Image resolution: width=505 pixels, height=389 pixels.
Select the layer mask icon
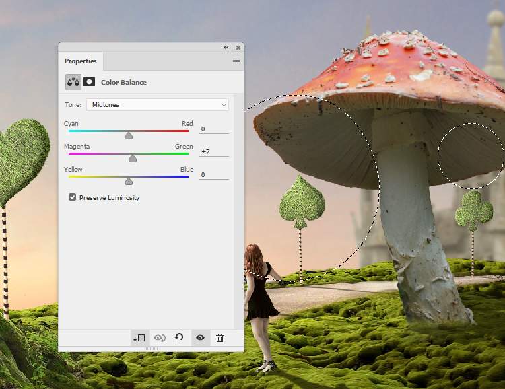[89, 82]
